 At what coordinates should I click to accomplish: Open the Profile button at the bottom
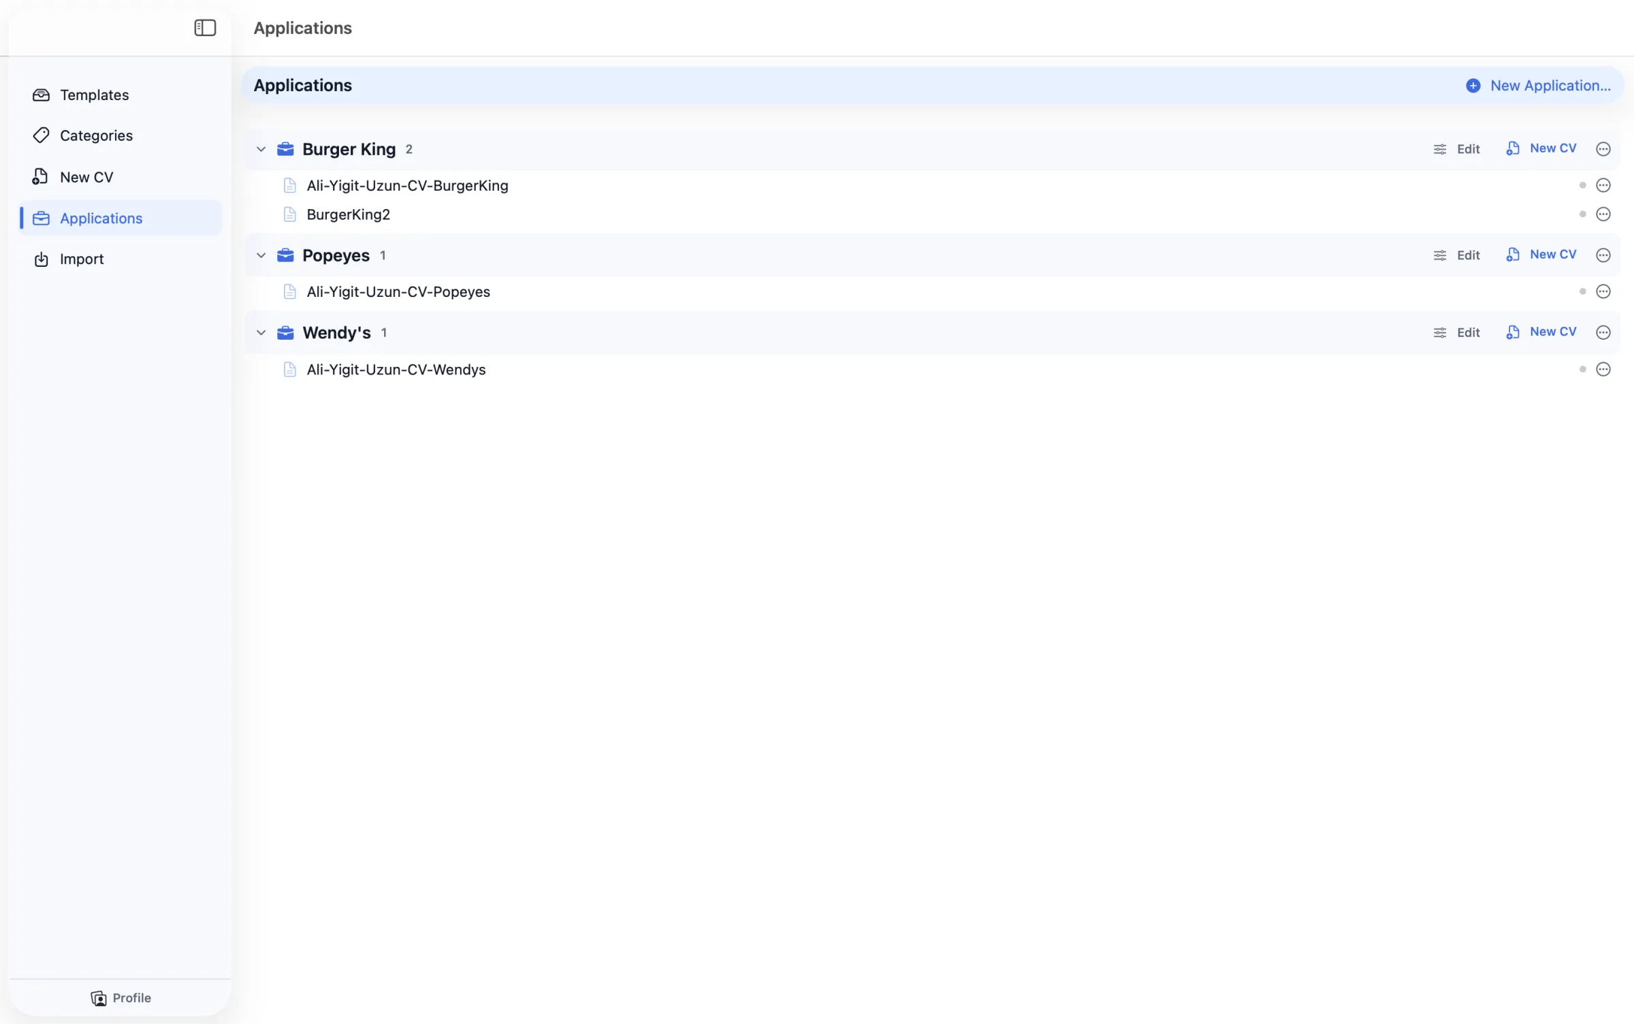121,998
